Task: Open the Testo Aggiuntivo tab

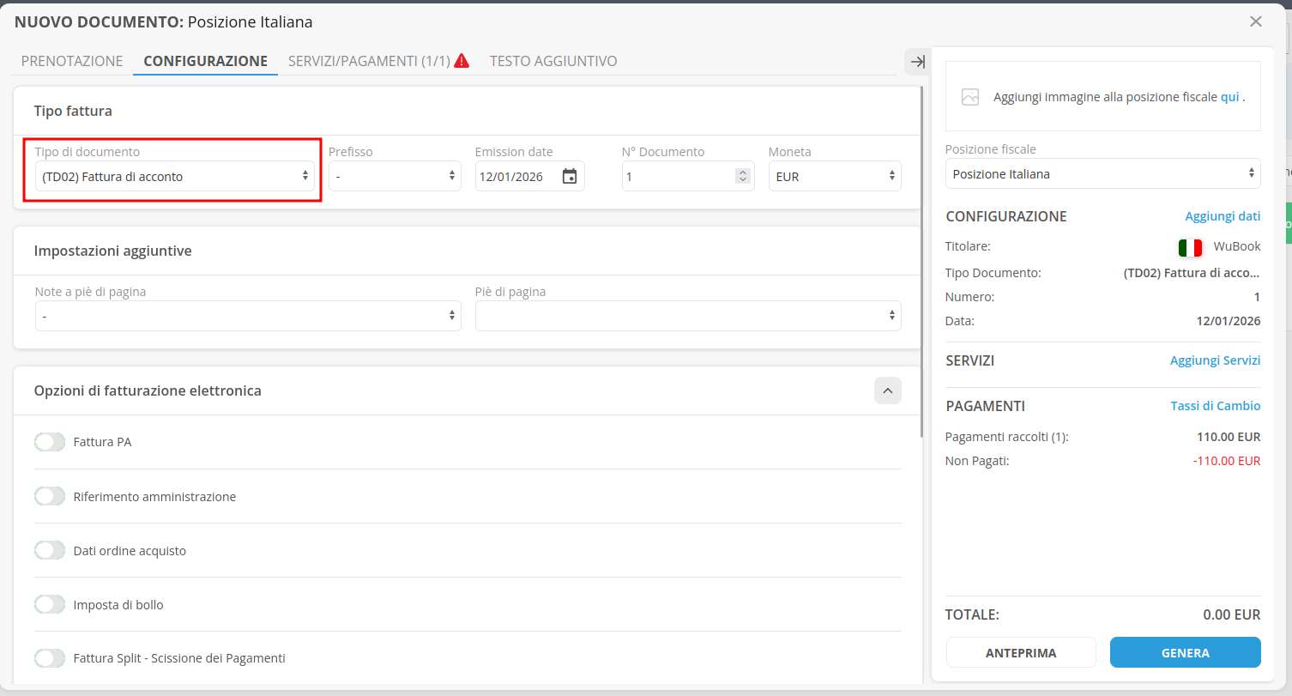Action: pyautogui.click(x=552, y=61)
